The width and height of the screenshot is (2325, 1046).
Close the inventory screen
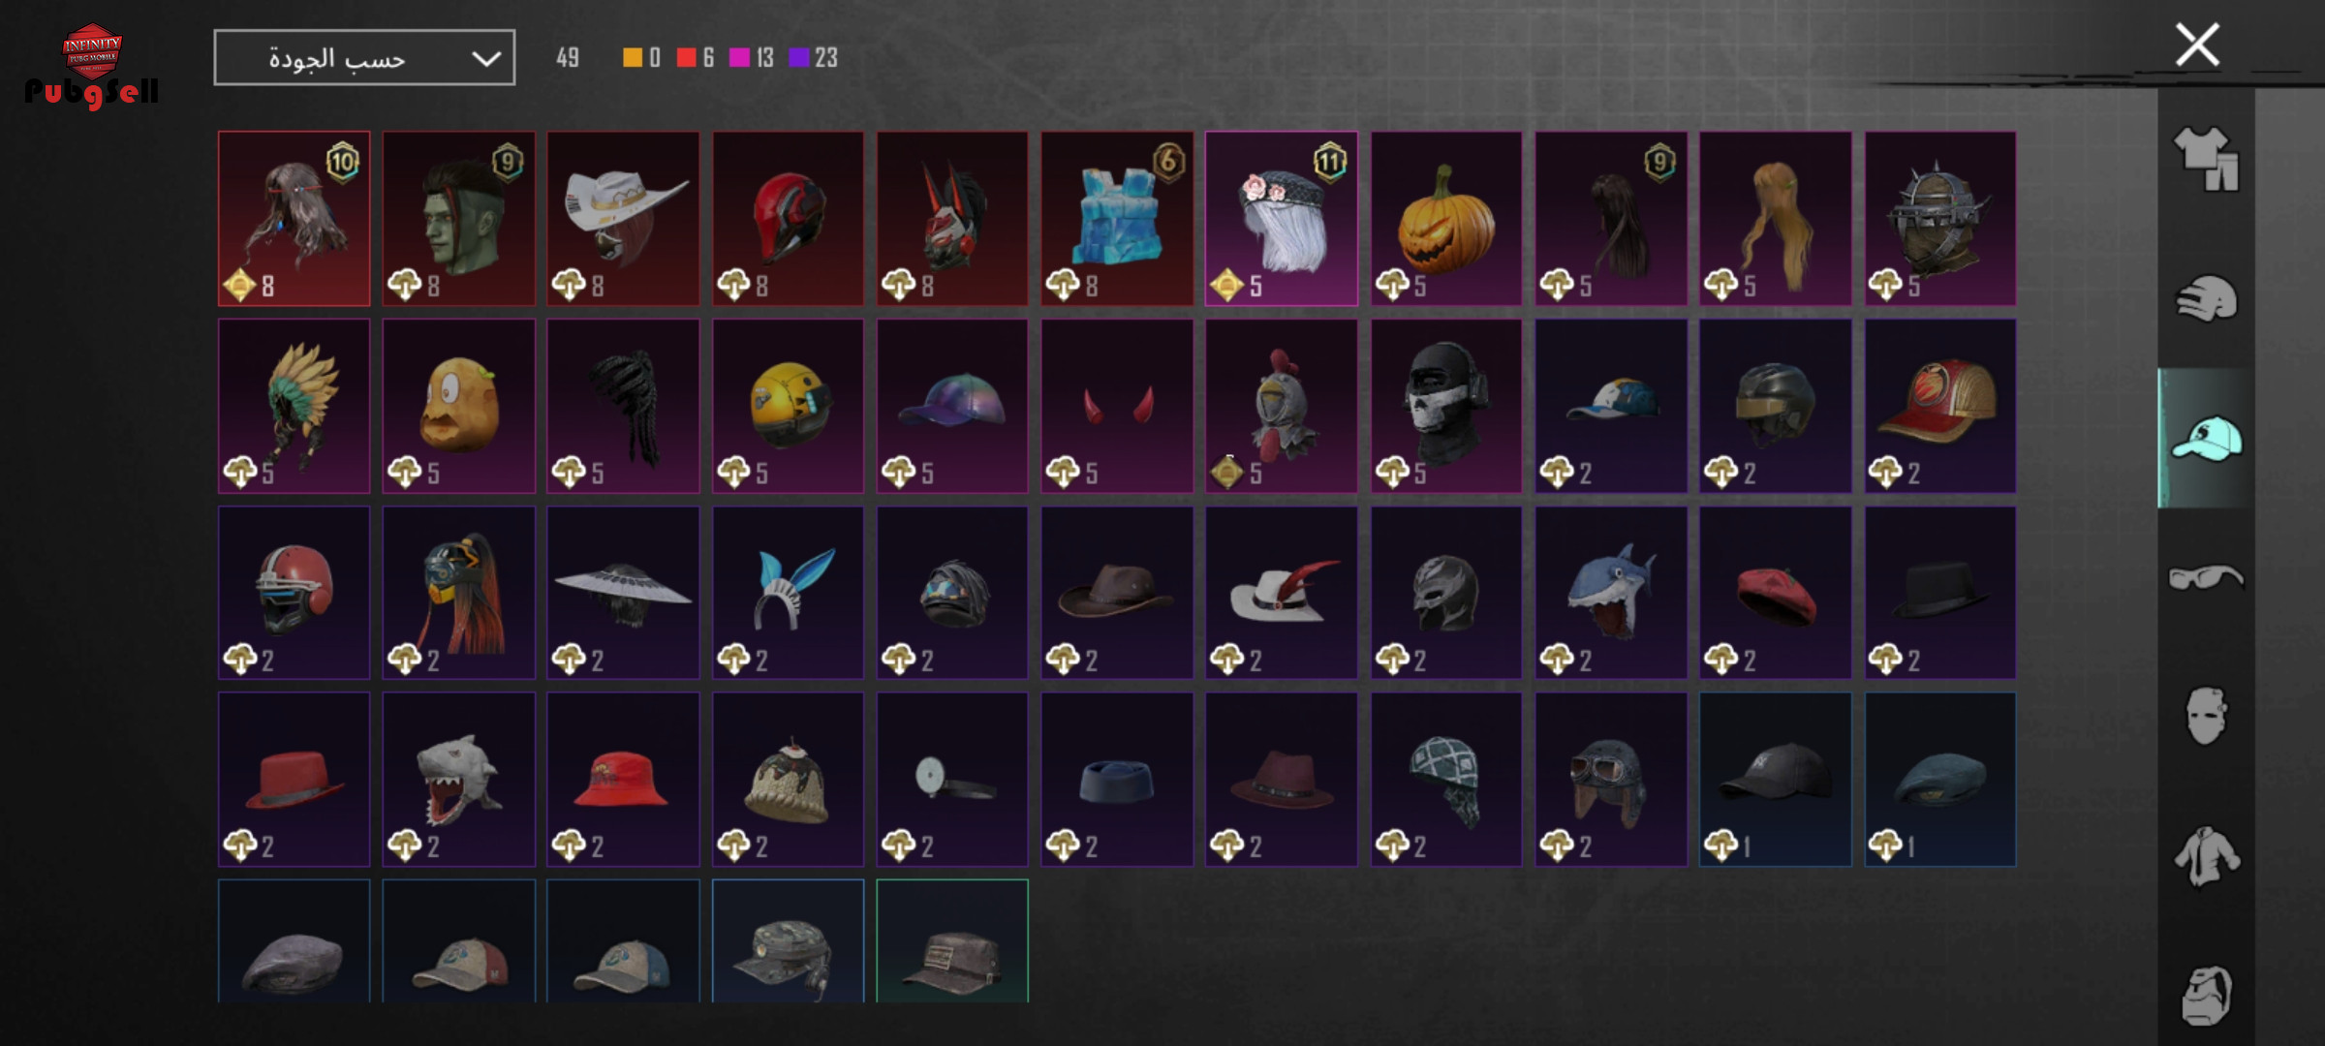(2197, 45)
